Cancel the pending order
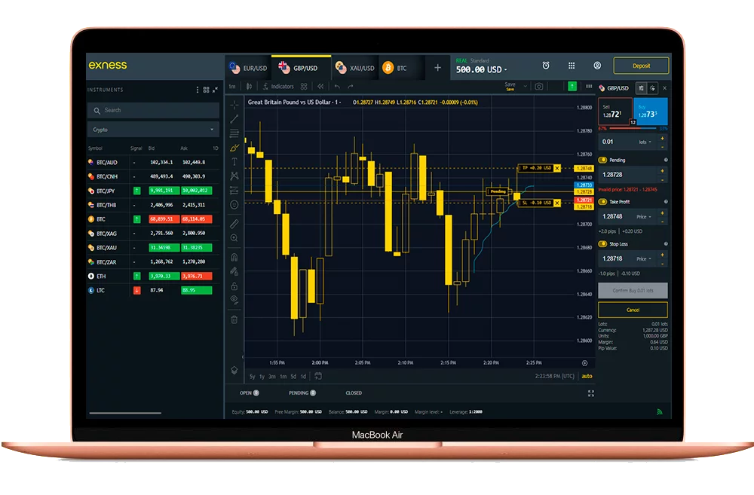 (x=633, y=310)
